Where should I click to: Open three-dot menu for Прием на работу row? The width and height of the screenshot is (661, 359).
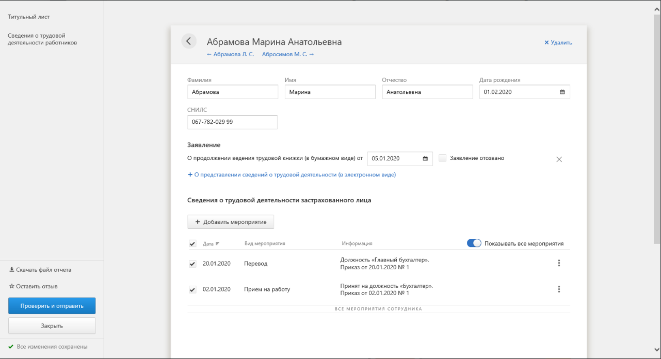click(x=559, y=289)
